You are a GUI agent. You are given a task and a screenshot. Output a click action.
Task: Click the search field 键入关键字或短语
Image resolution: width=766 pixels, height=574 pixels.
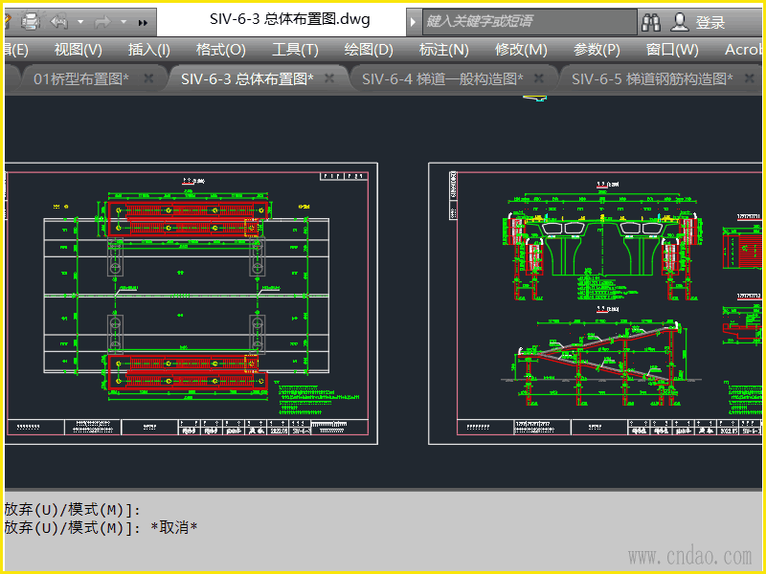pos(529,21)
